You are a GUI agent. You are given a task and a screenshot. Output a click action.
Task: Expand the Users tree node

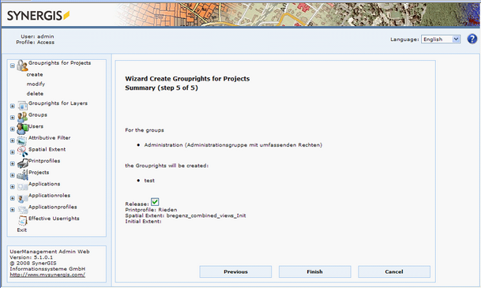[x=13, y=129]
